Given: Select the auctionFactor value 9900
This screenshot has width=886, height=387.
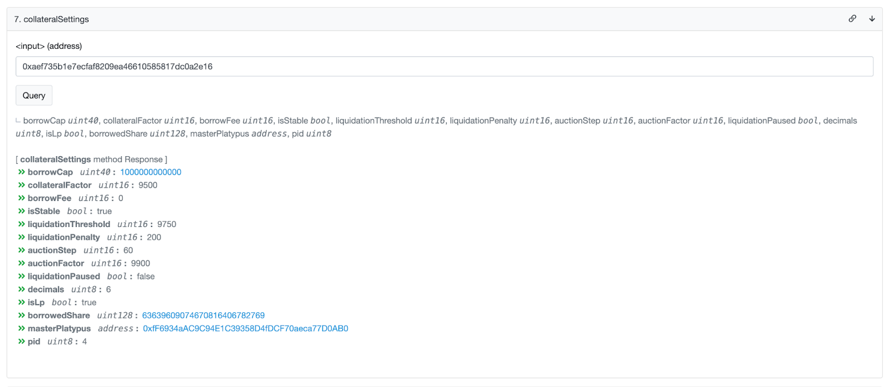Looking at the screenshot, I should coord(141,264).
